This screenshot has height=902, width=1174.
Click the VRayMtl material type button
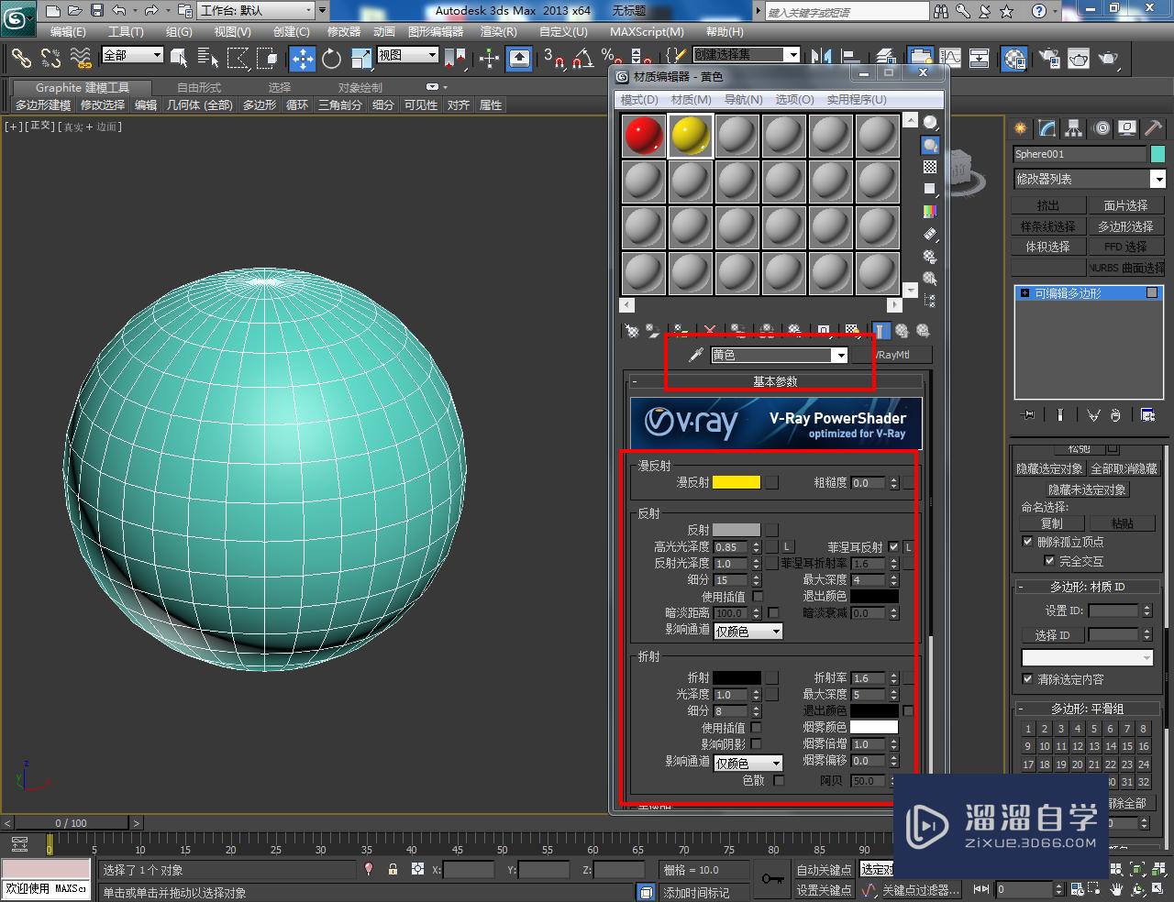pyautogui.click(x=891, y=355)
